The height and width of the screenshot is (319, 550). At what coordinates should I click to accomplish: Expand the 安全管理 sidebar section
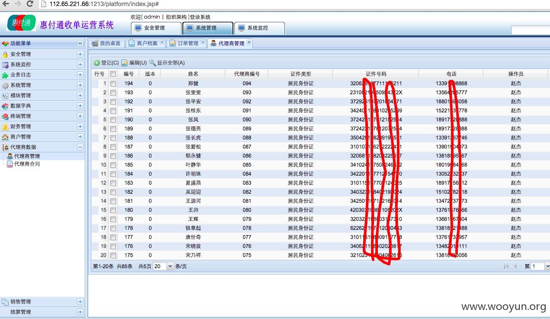click(80, 54)
